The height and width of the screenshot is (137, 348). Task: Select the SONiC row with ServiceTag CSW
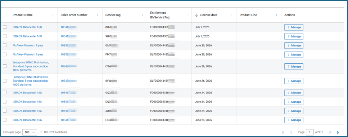click(5, 66)
